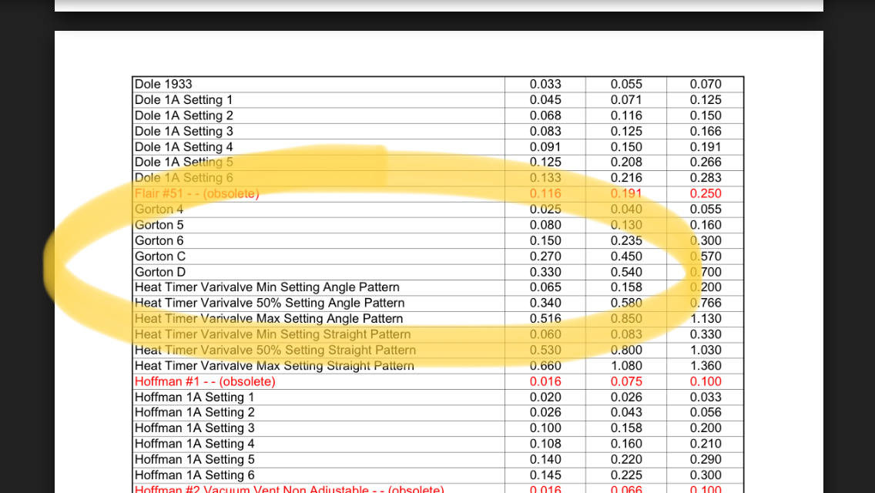Select the 1.130 value for Varivalve Max Angle Pattern

706,318
